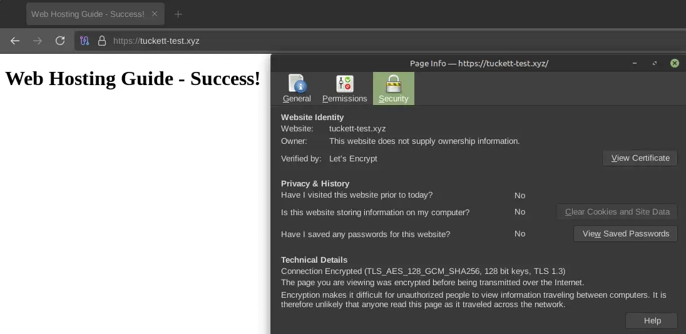
Task: Switch to the General tab in Page Info
Action: [297, 88]
